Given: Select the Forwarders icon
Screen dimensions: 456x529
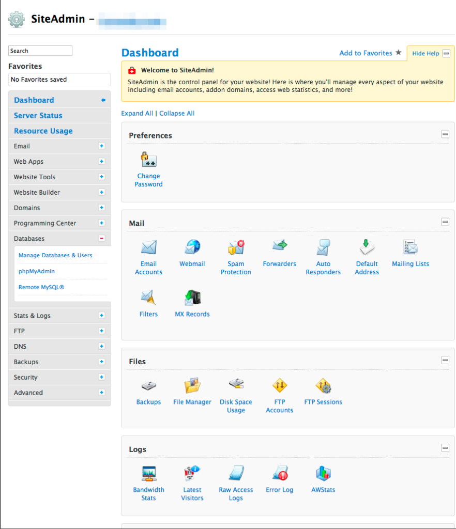Looking at the screenshot, I should 279,252.
